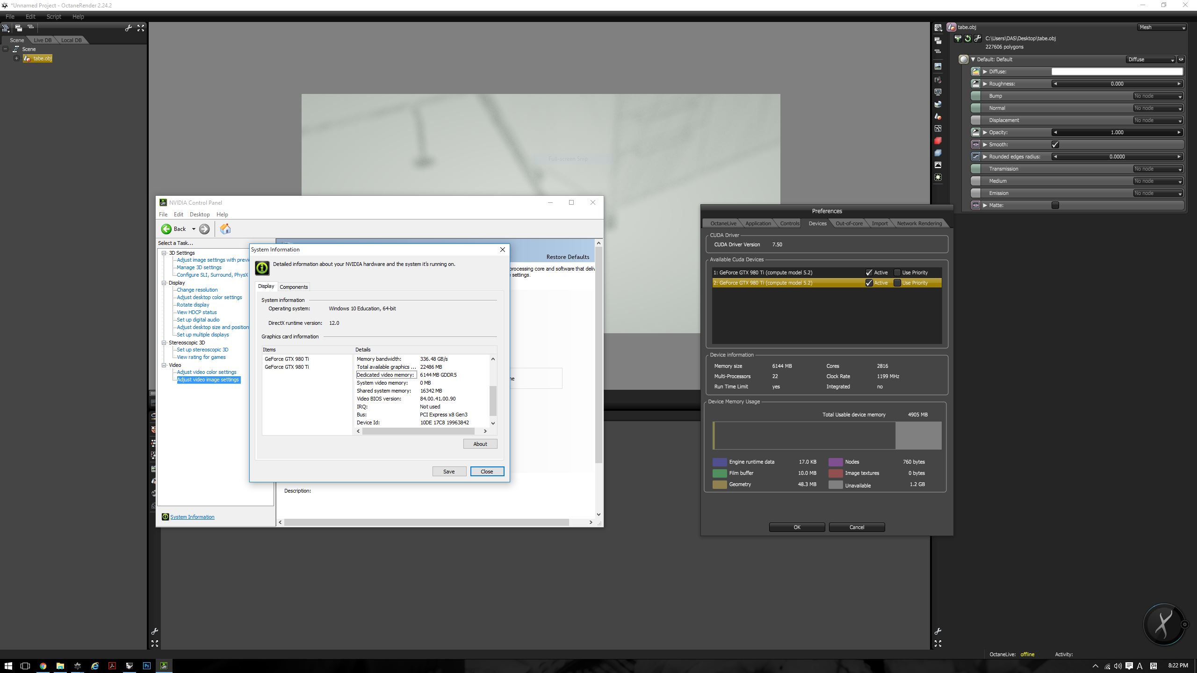Image resolution: width=1197 pixels, height=673 pixels.
Task: Click the camera icon in node inspector sidebar
Action: coord(937,80)
